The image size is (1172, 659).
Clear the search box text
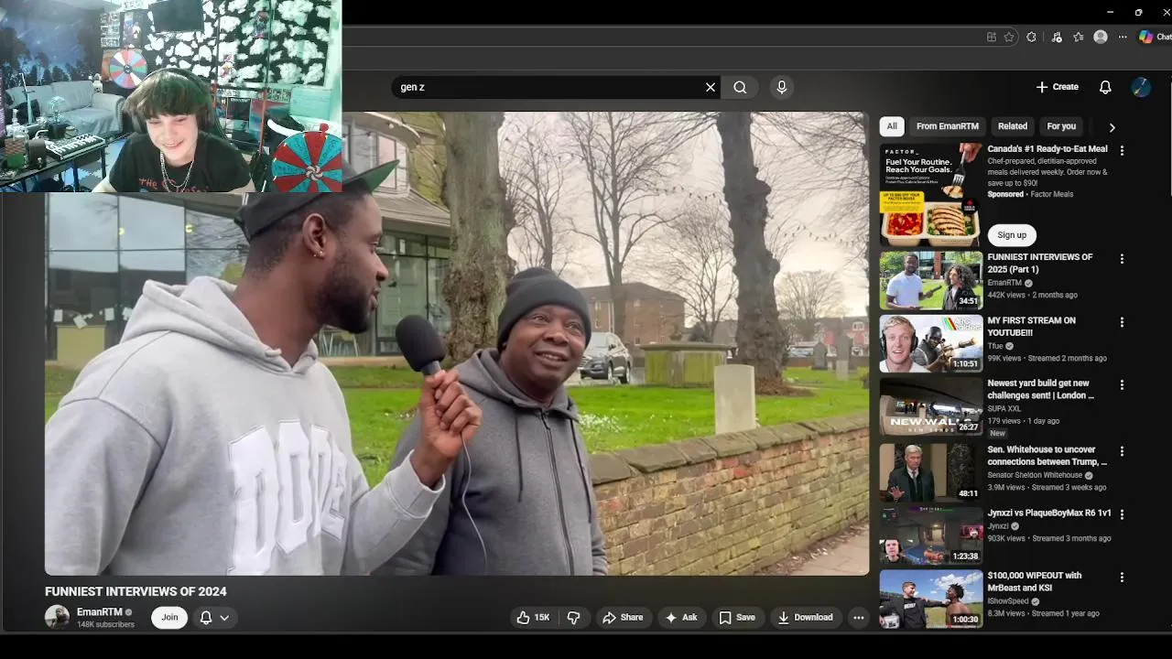[711, 87]
